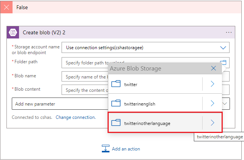Click the Azure Blob Storage connector icon
The height and width of the screenshot is (160, 244).
(13, 32)
